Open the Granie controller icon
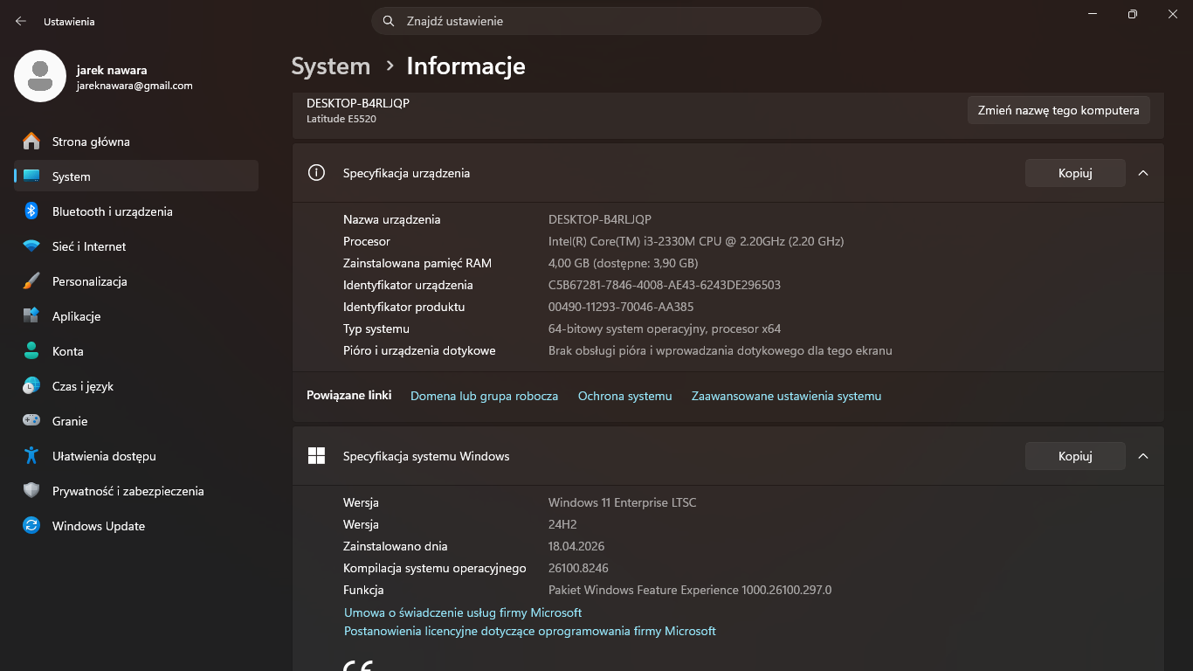 click(x=31, y=421)
